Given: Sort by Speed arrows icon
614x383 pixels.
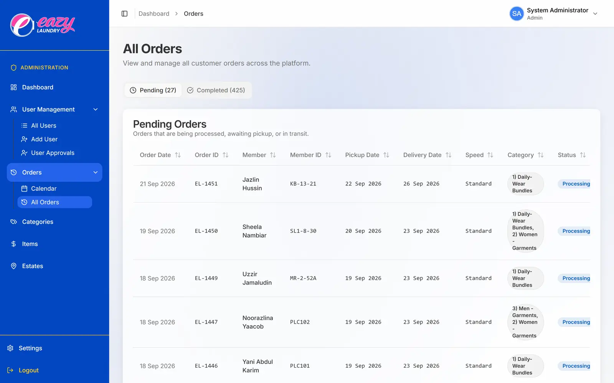Looking at the screenshot, I should (490, 155).
